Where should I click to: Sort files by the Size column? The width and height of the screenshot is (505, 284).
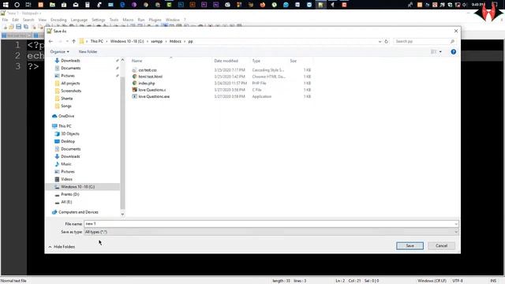pos(293,61)
